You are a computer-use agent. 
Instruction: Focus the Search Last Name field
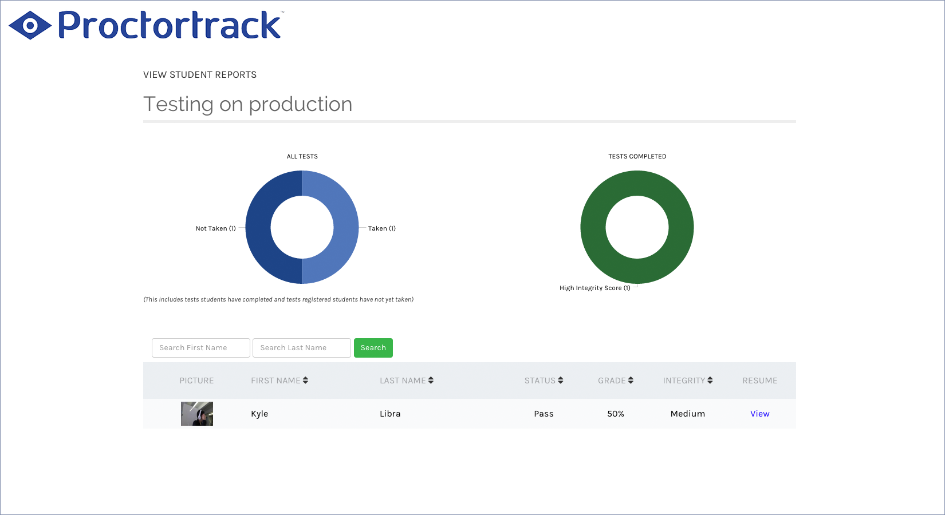pos(301,348)
